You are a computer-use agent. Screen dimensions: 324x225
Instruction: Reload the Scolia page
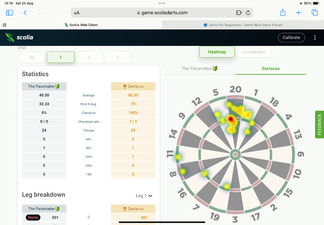(248, 13)
